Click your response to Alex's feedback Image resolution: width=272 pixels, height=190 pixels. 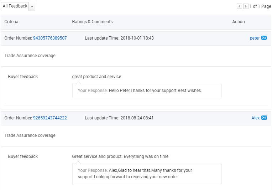147,174
